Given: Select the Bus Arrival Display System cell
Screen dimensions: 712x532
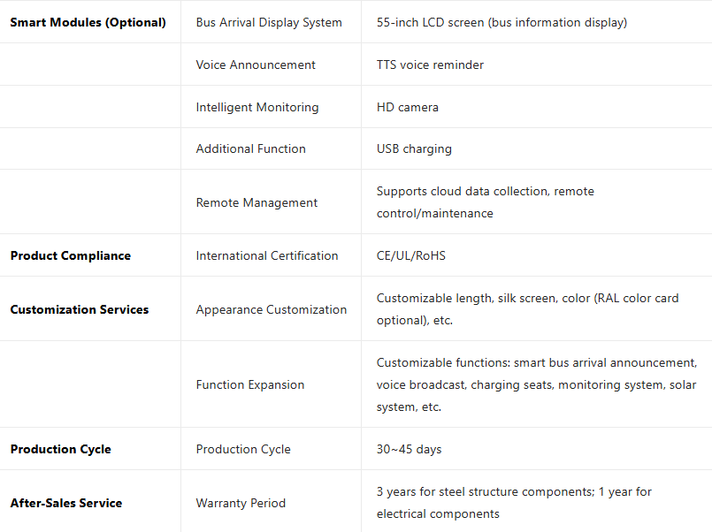Looking at the screenshot, I should tap(269, 22).
